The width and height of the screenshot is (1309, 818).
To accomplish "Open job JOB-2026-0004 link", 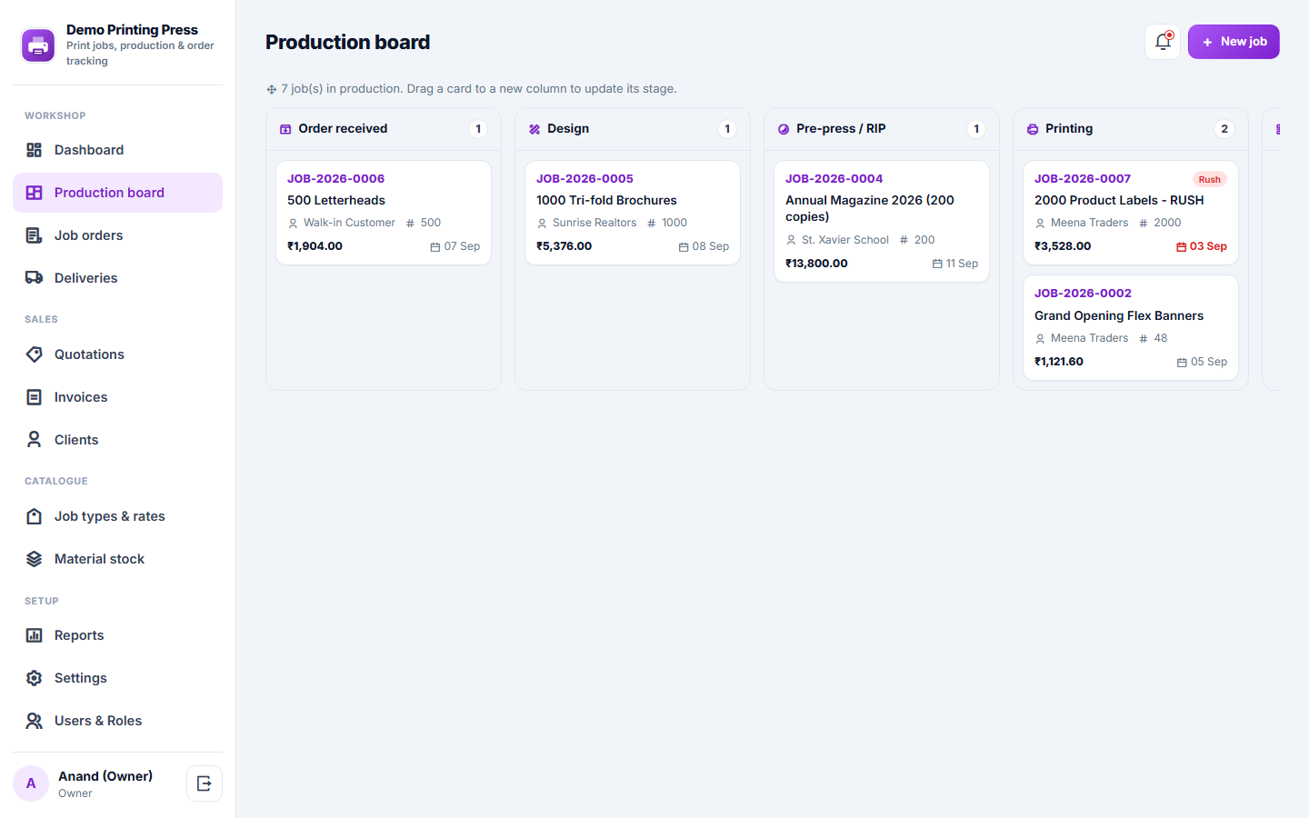I will 834,179.
